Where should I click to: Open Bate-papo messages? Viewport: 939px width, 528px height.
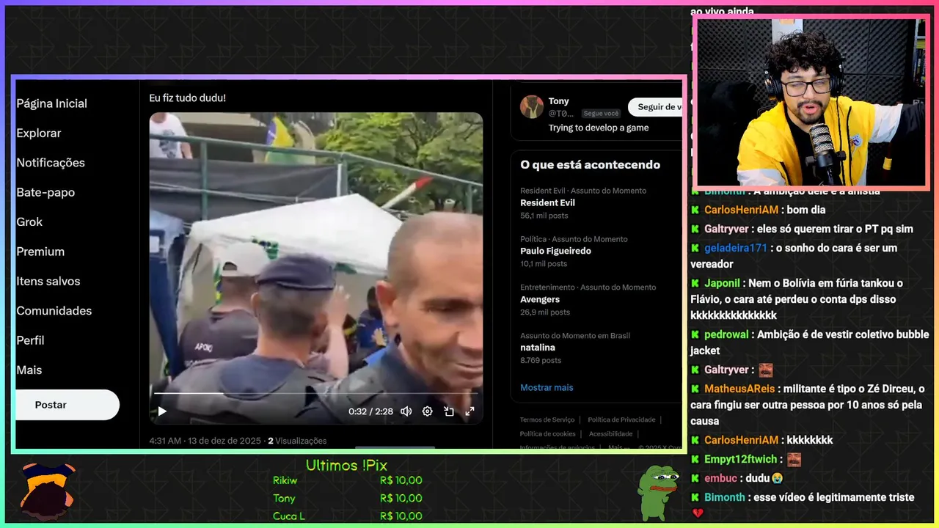coord(45,192)
